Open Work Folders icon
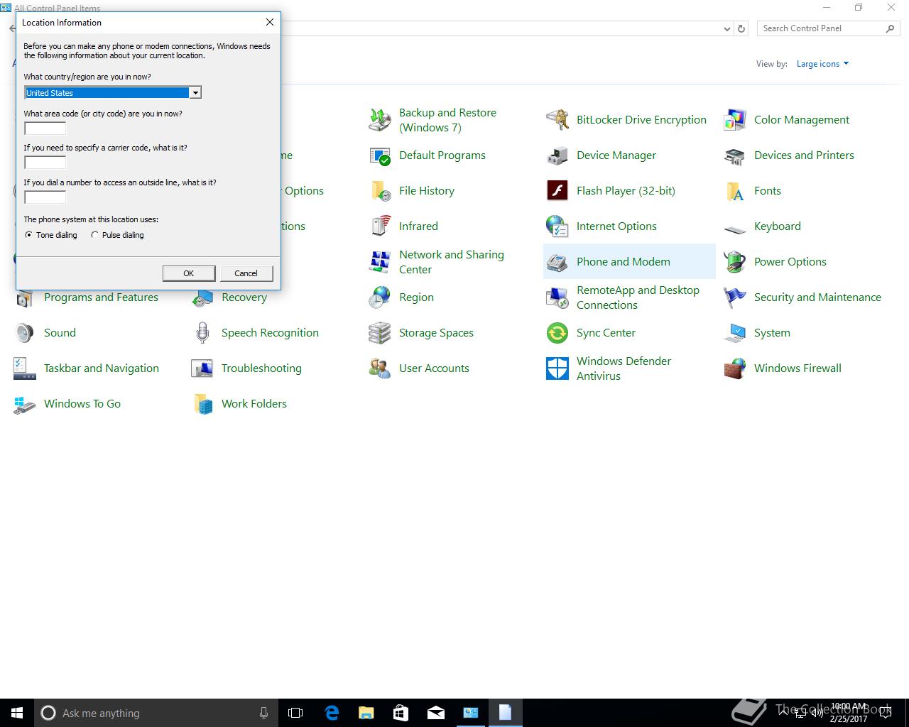 pyautogui.click(x=202, y=404)
